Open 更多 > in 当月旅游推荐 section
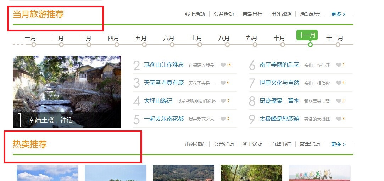384x181 pixels. [338, 14]
